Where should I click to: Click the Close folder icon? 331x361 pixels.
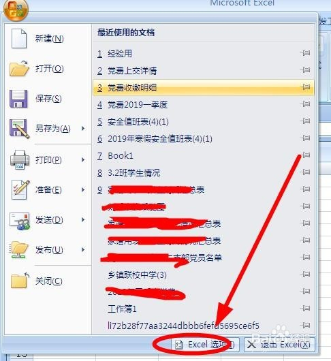pyautogui.click(x=20, y=281)
